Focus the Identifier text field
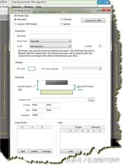Screen dimensions: 123x165 pyautogui.click(x=51, y=35)
